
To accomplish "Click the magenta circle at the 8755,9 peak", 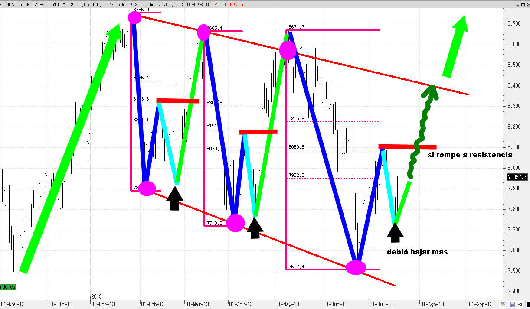I will coord(135,17).
